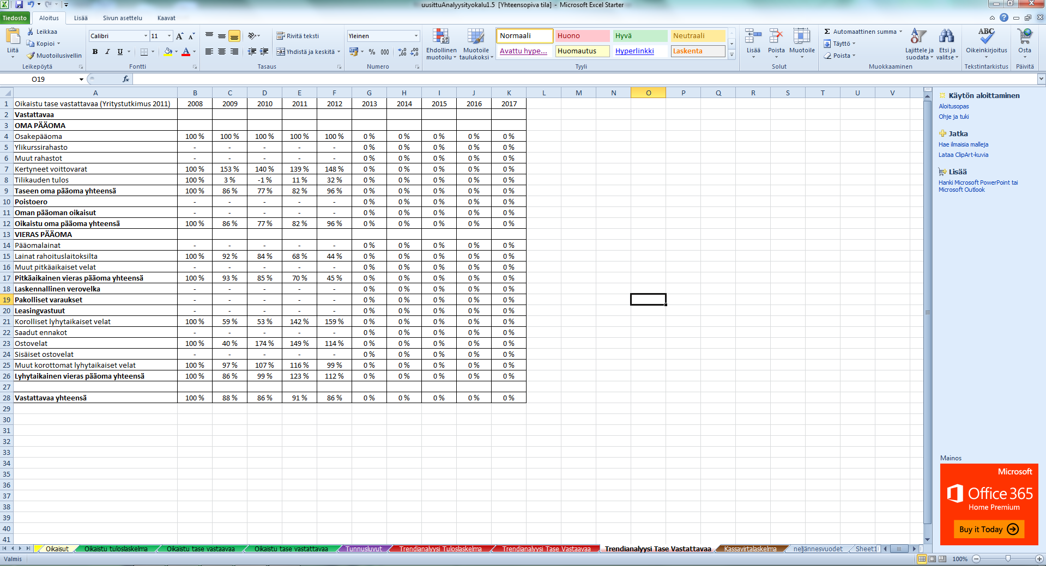Increase font size with the large A icon
This screenshot has height=566, width=1046.
[x=179, y=36]
